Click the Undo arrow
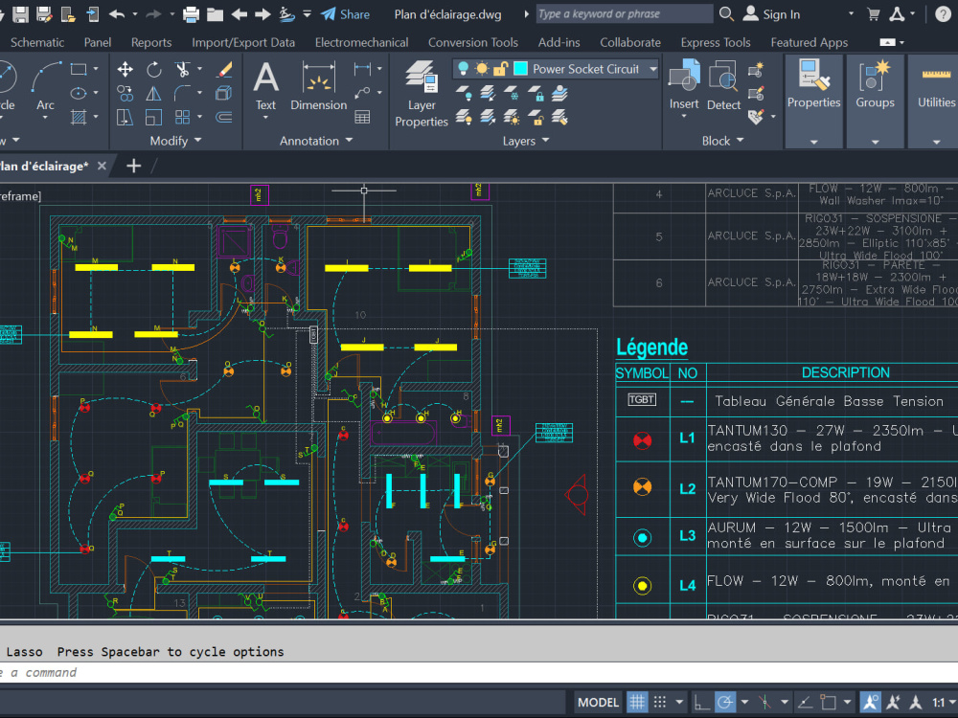 pyautogui.click(x=117, y=14)
